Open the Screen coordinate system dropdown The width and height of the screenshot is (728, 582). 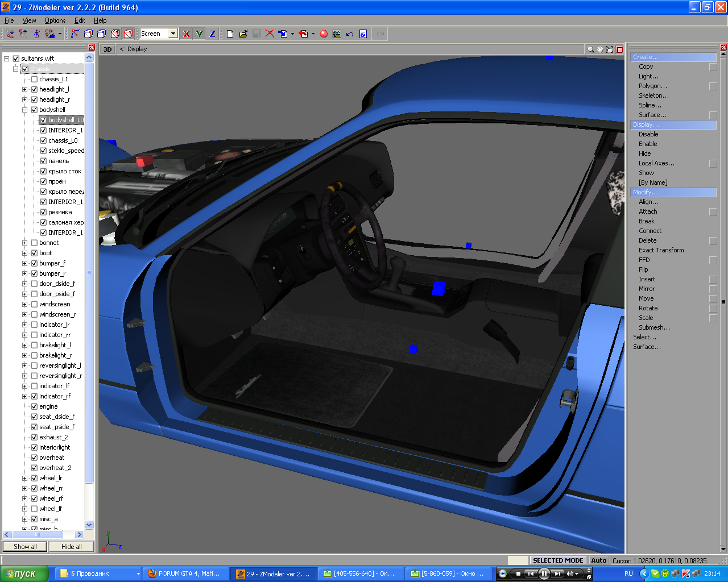click(x=173, y=34)
